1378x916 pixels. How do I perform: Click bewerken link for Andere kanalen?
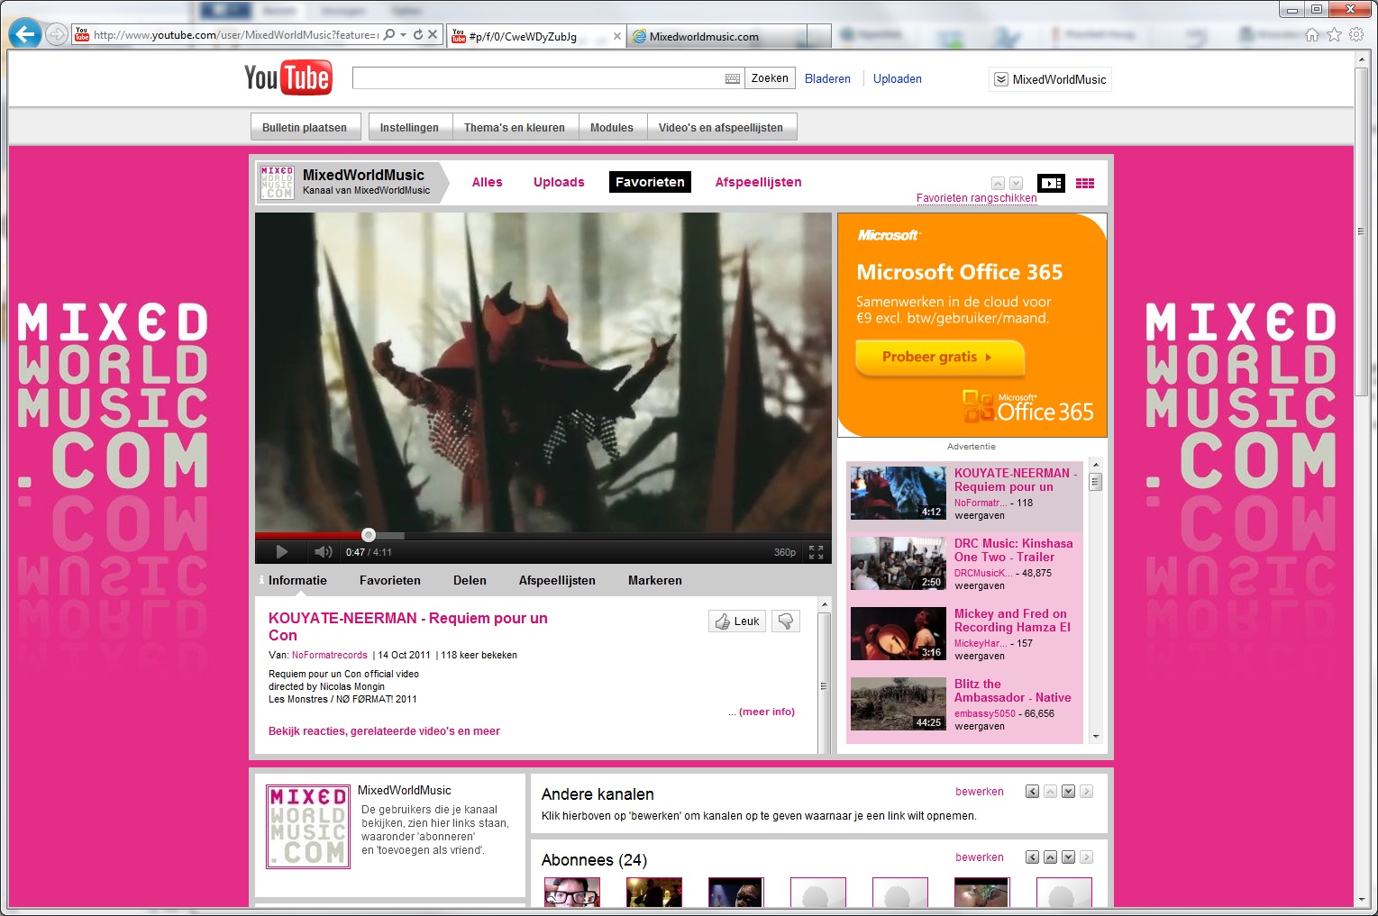point(980,792)
